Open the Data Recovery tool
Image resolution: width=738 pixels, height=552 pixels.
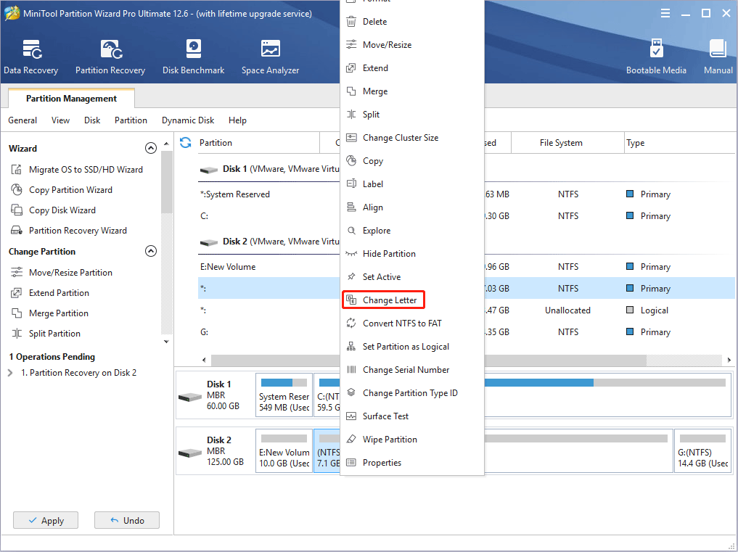pos(31,57)
